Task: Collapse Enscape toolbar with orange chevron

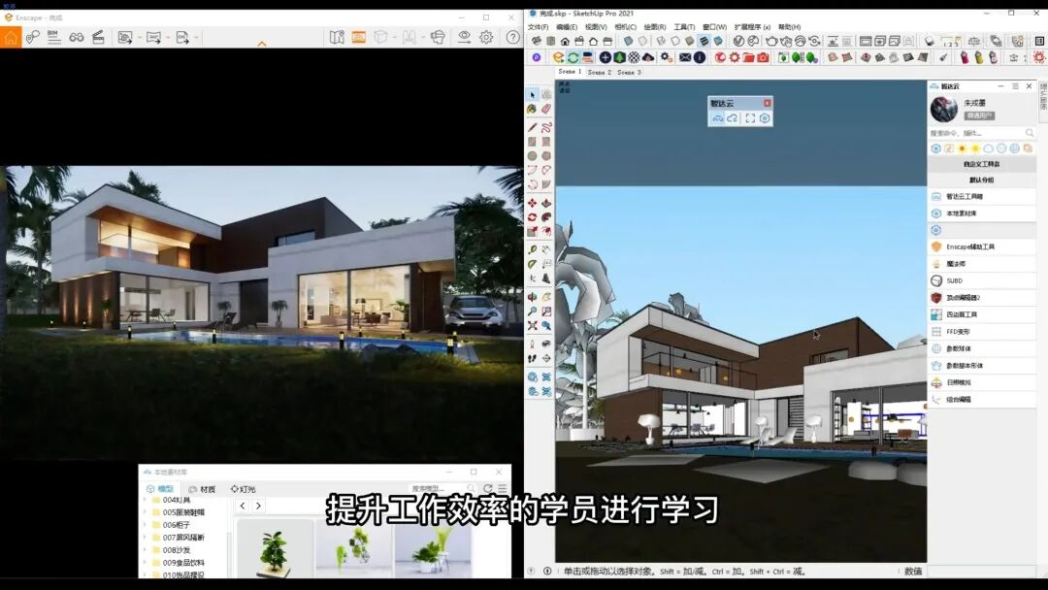Action: pos(261,44)
